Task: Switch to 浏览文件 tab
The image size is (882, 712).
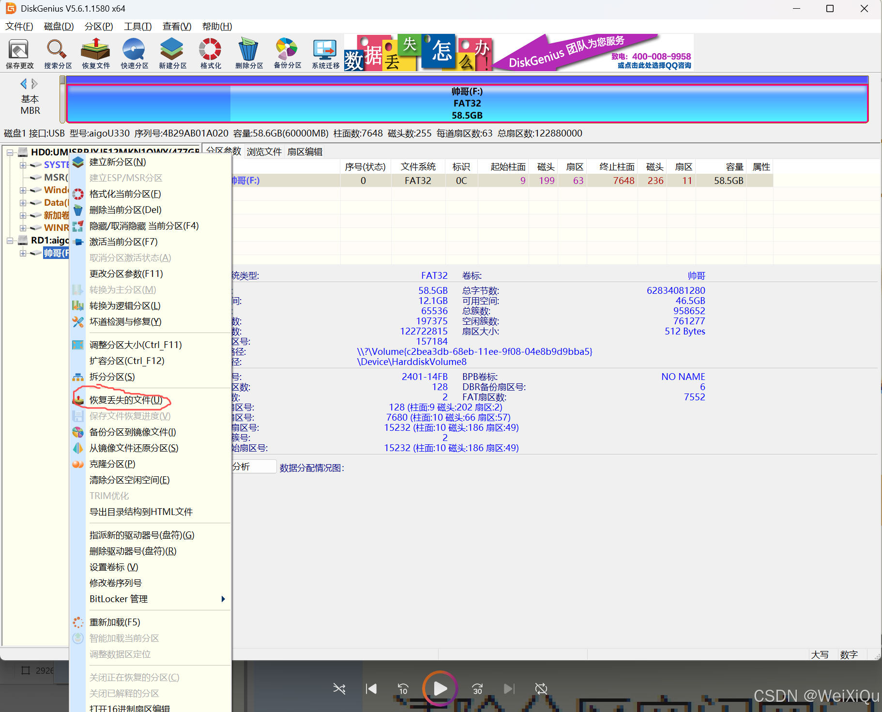Action: 264,151
